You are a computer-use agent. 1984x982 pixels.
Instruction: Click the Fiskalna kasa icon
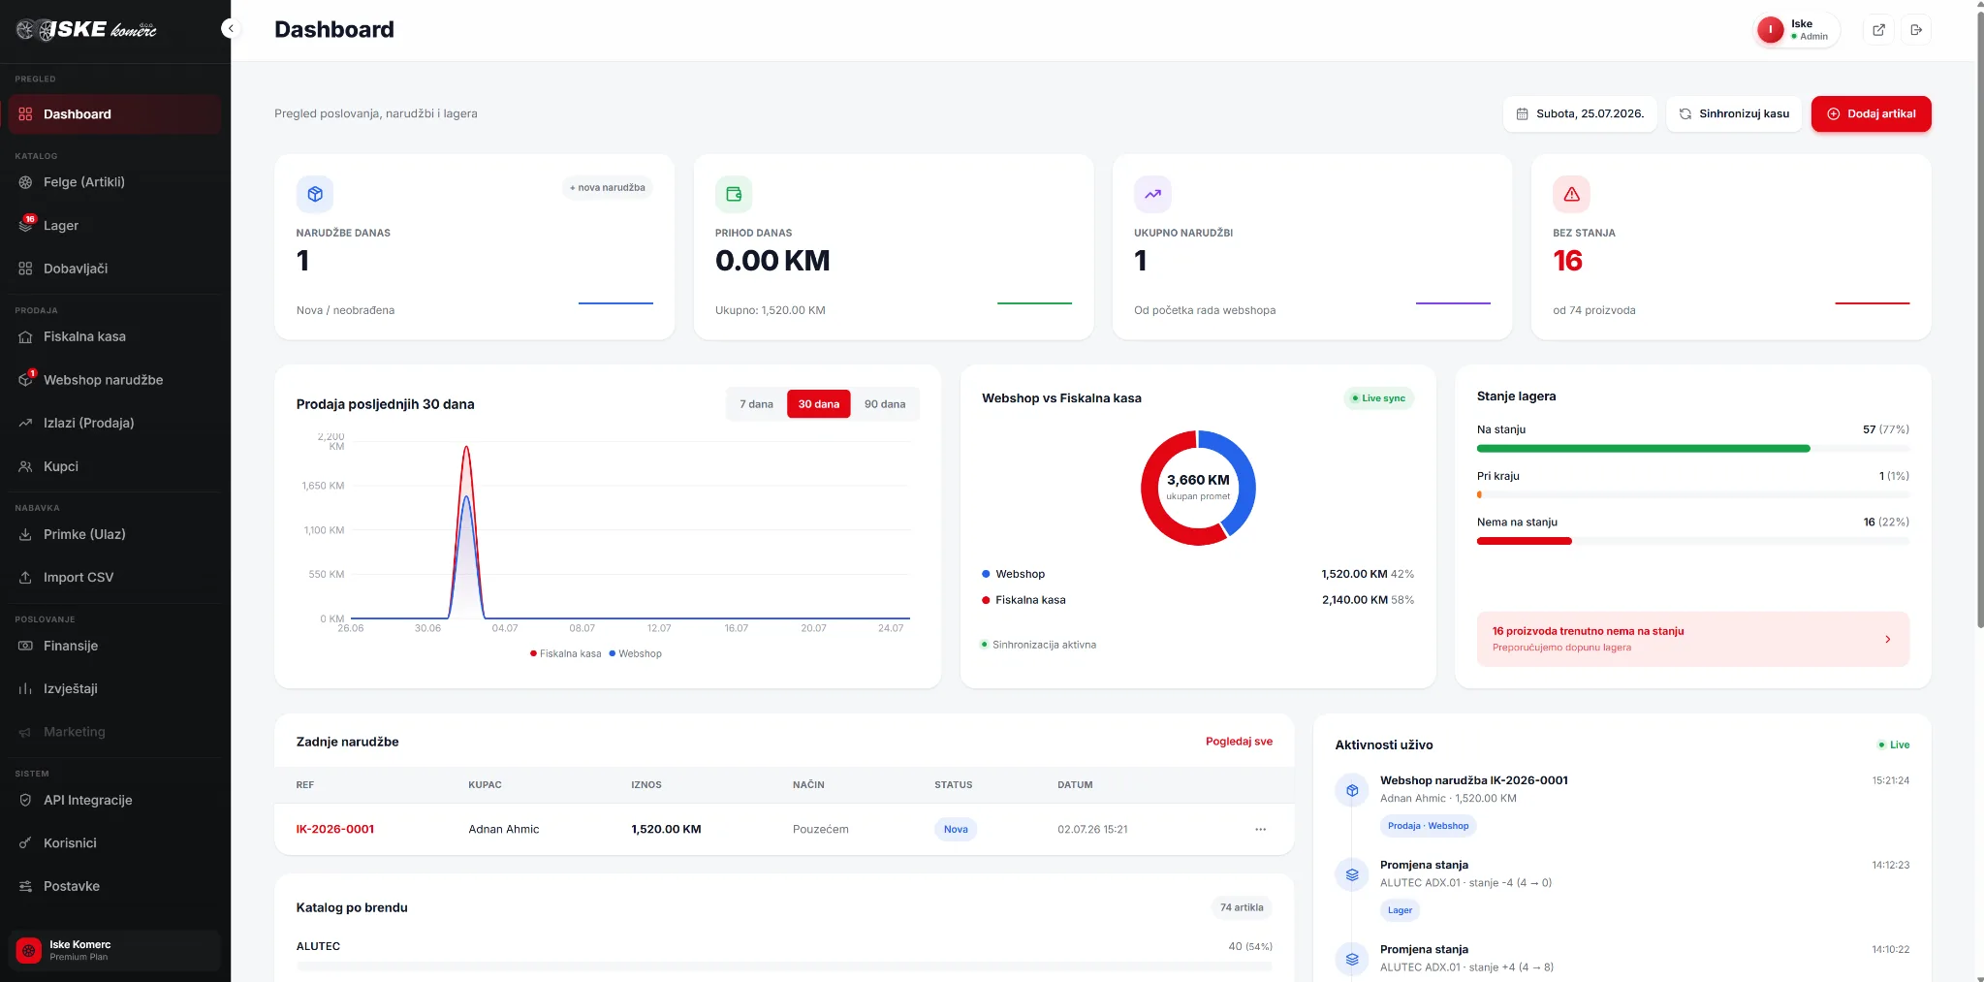[x=25, y=336]
